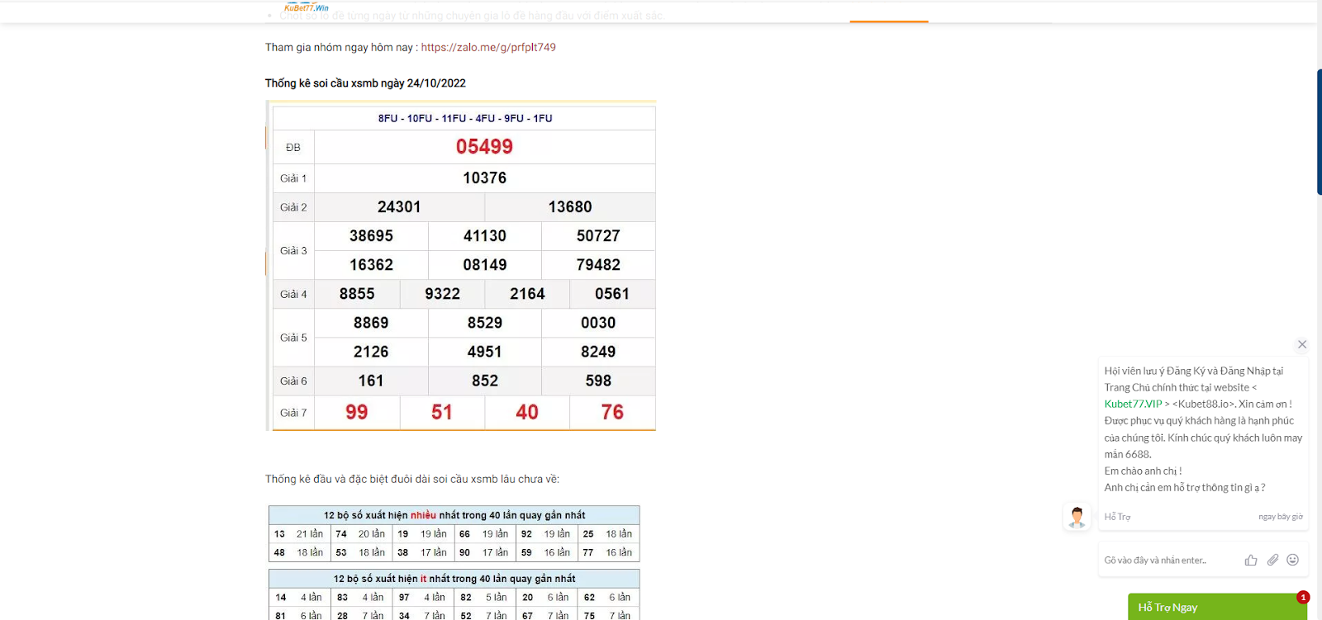Select the 8FU - 10FU - 11FU code header
The height and width of the screenshot is (620, 1322).
pos(465,119)
